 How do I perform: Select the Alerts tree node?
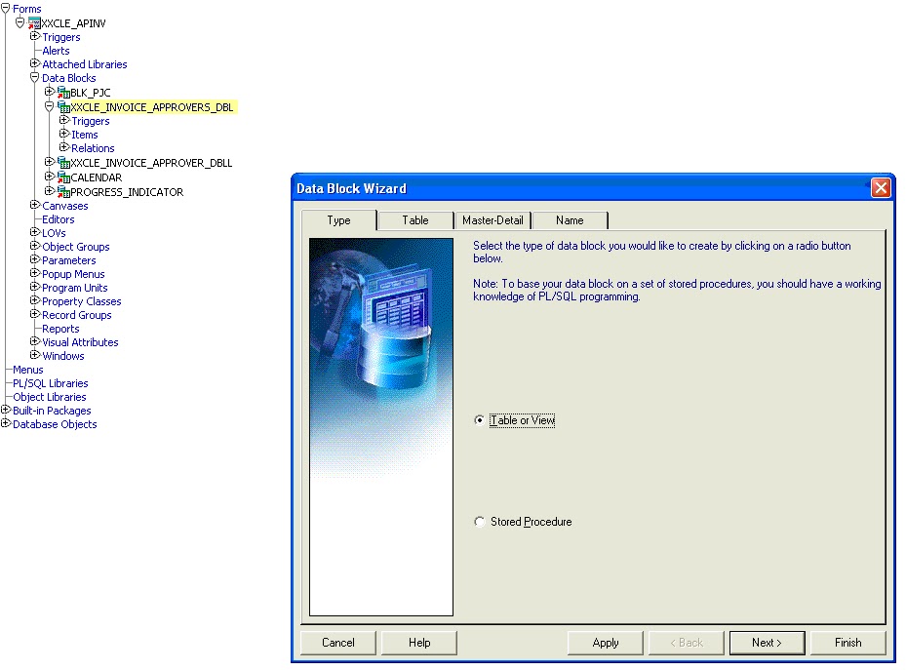click(x=56, y=51)
